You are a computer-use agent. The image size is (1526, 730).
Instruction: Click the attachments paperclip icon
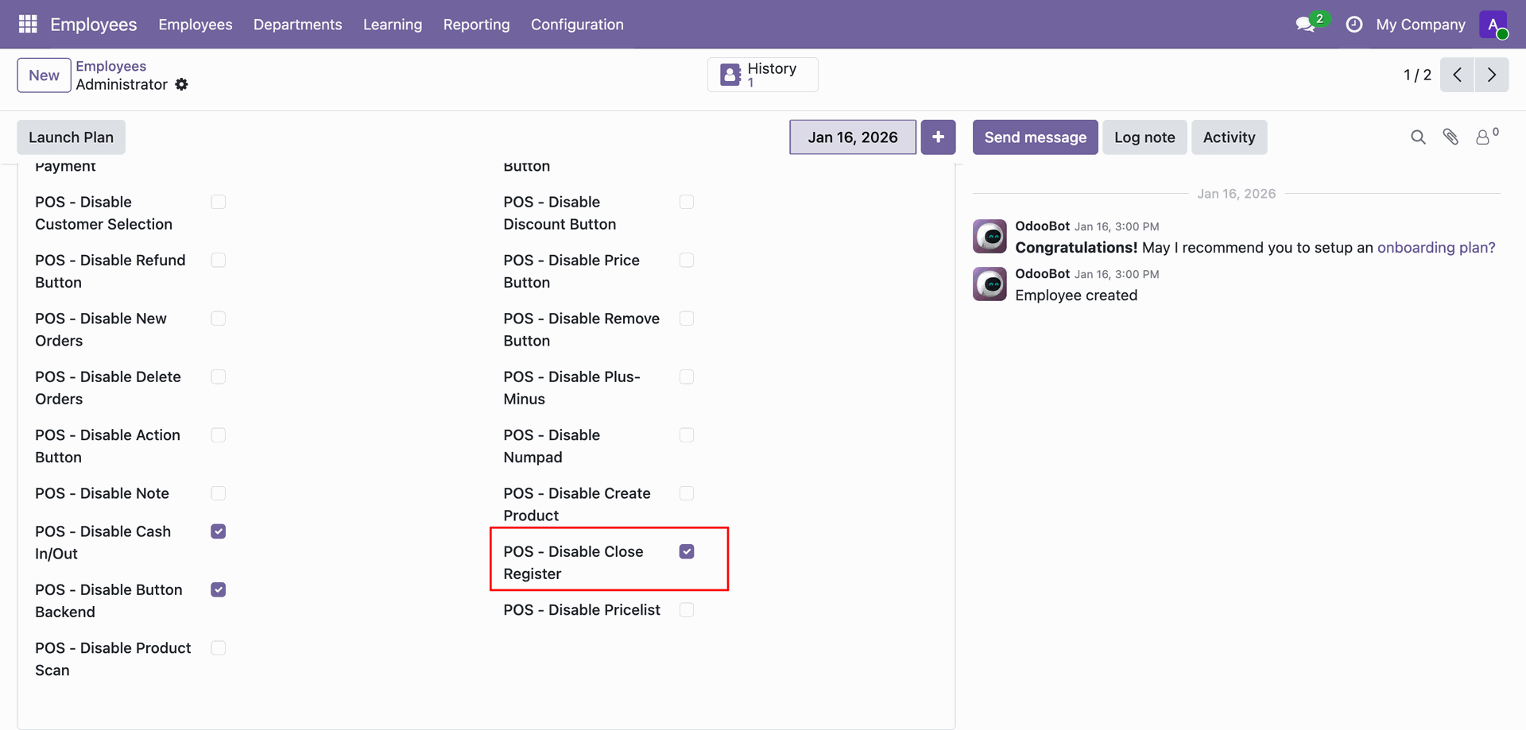[1450, 137]
